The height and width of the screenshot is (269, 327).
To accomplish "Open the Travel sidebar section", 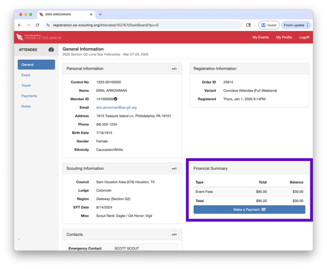I will pyautogui.click(x=26, y=86).
